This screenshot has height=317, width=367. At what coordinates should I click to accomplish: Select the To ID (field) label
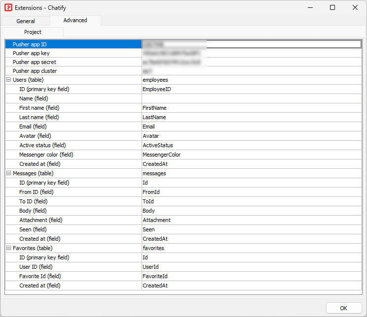(33, 201)
